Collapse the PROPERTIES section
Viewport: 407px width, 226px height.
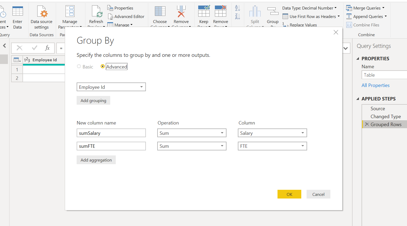pos(358,59)
